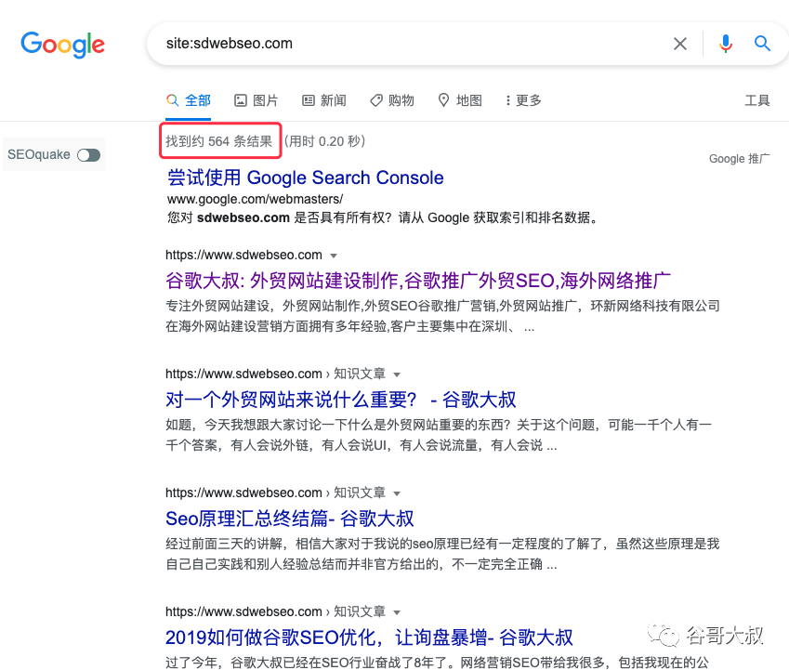Select the 全部 tab
This screenshot has height=670, width=789.
[189, 100]
